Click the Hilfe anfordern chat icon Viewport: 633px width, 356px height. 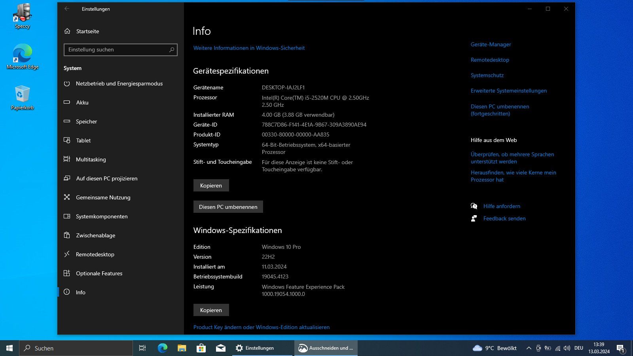(474, 206)
